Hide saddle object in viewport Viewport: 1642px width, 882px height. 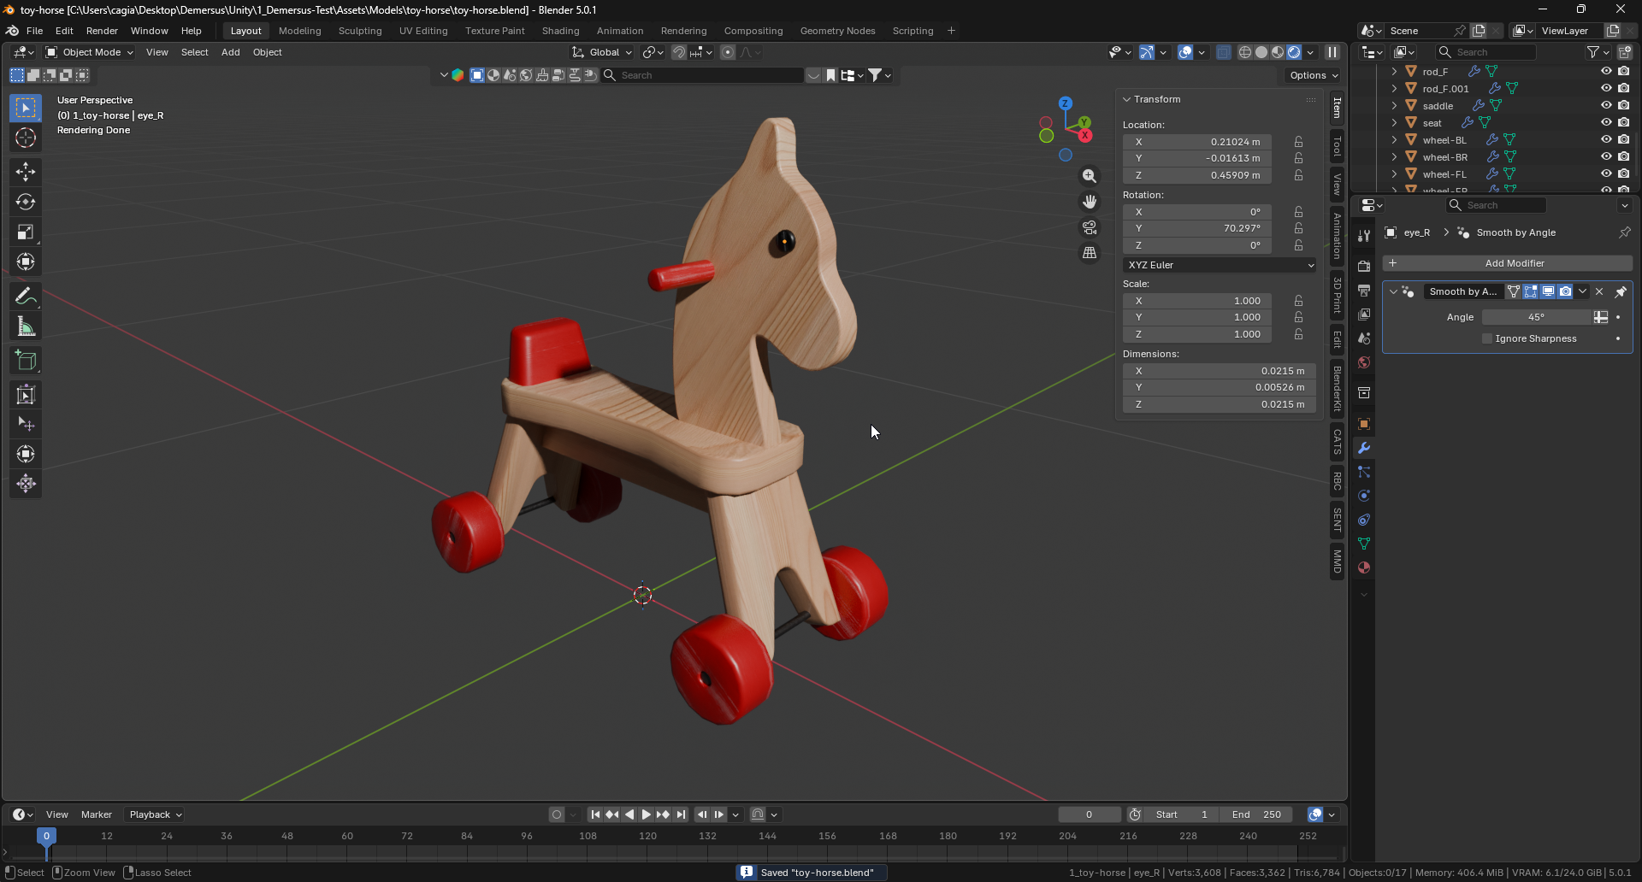(x=1606, y=105)
